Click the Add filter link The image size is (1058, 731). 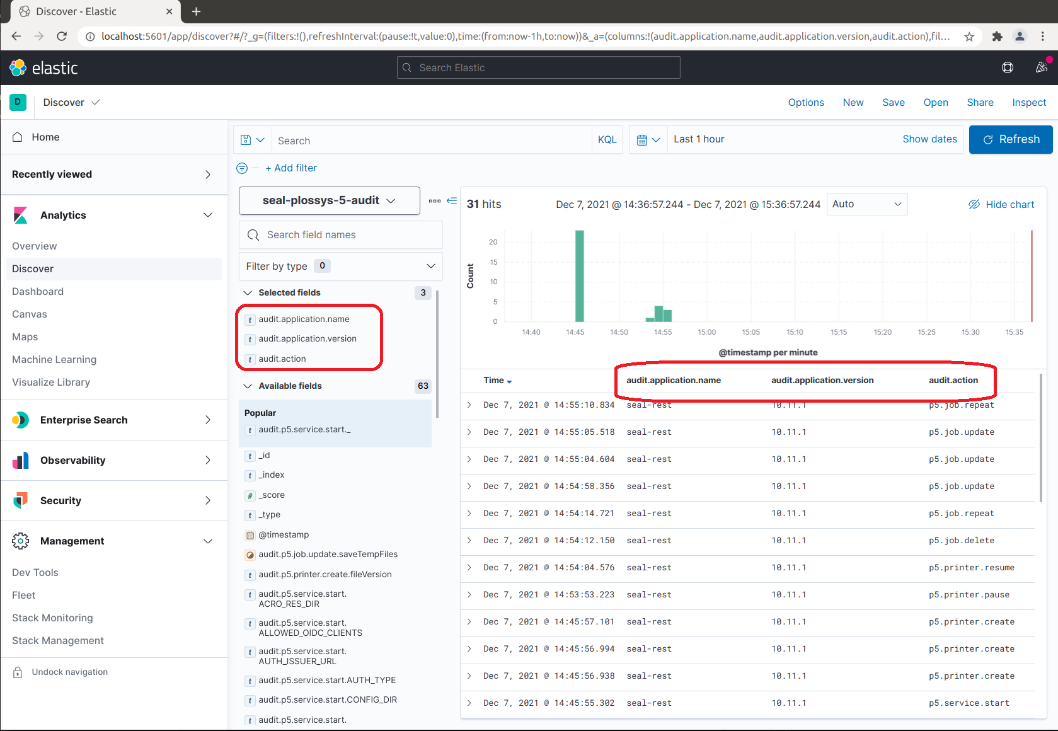coord(291,168)
